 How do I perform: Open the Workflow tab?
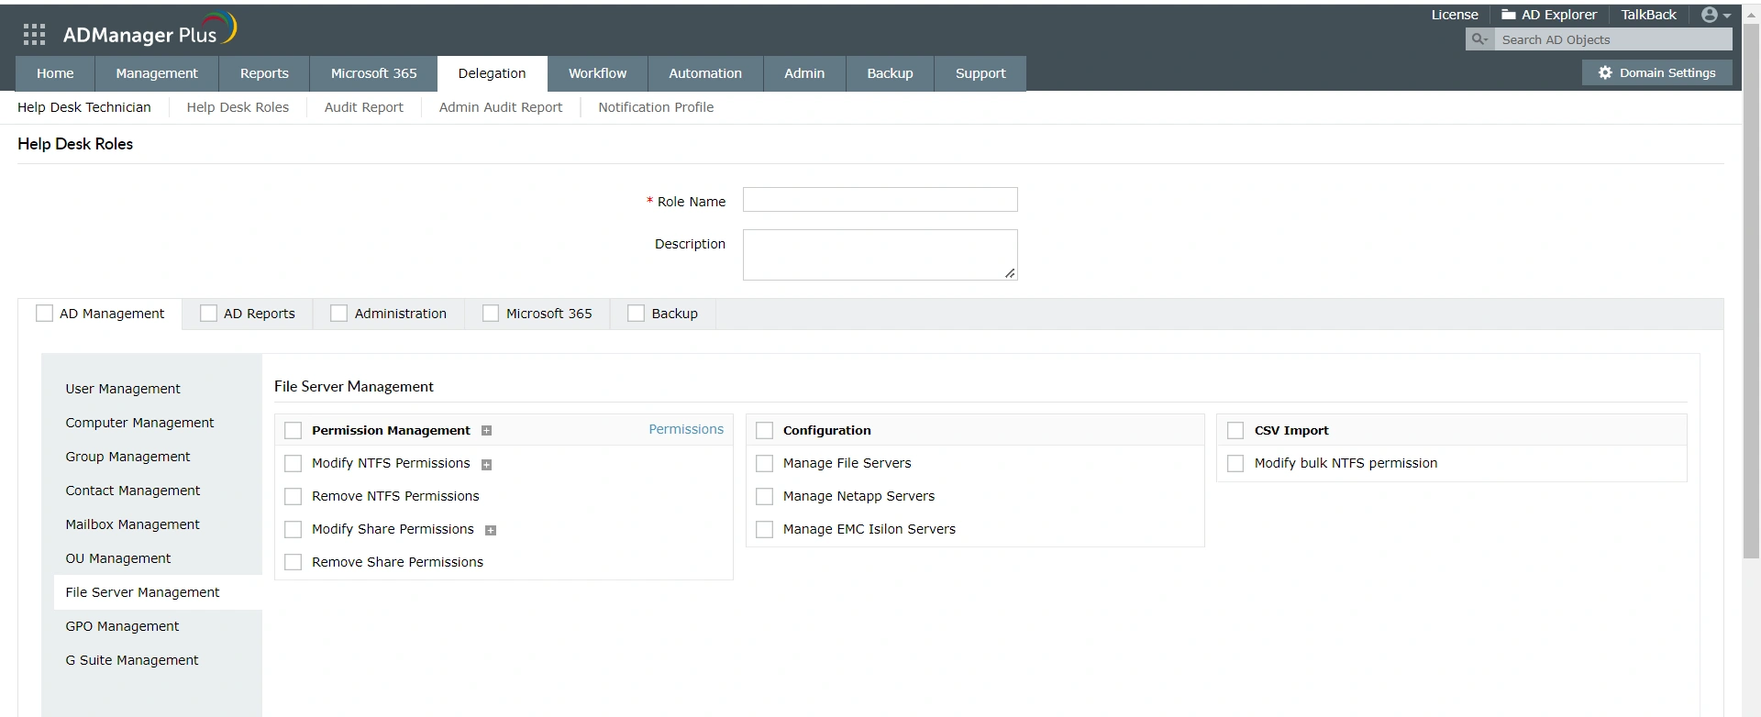598,73
